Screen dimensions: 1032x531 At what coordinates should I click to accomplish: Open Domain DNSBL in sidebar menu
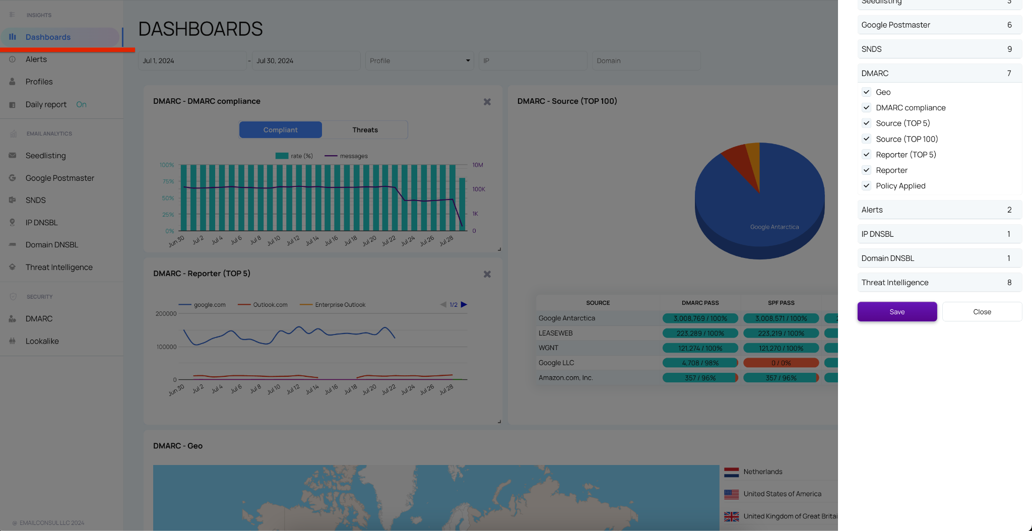click(x=52, y=244)
